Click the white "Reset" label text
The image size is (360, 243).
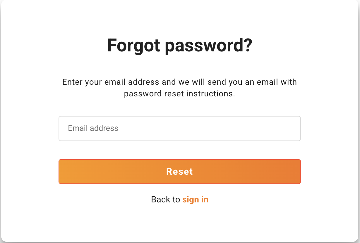coord(179,171)
